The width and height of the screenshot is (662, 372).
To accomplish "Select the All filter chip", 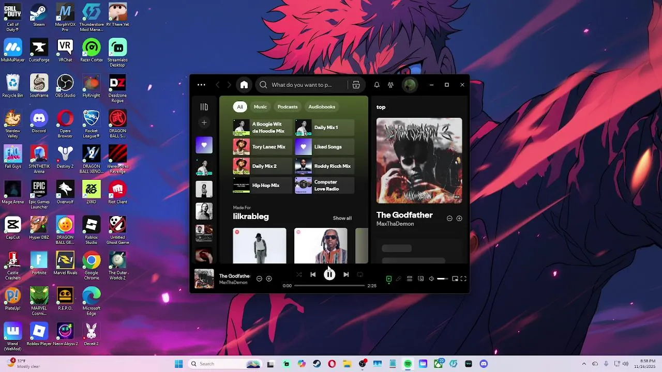I will [239, 107].
